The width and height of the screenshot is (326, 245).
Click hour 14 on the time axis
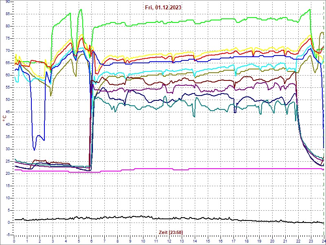[x=195, y=241]
